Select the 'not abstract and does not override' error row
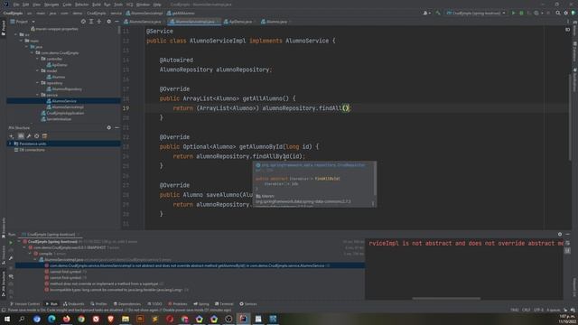Image resolution: width=578 pixels, height=325 pixels. pyautogui.click(x=190, y=265)
